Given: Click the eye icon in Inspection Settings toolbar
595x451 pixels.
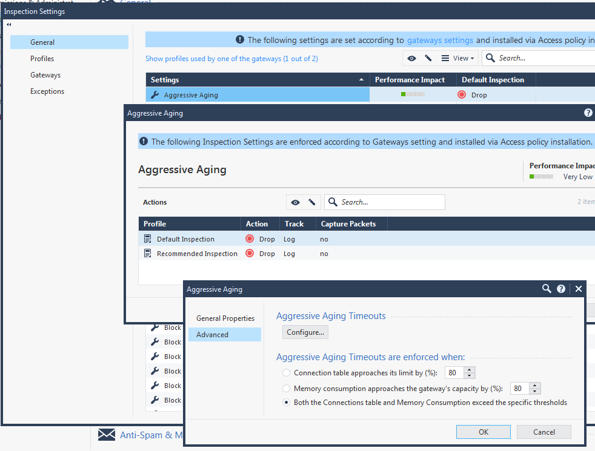Looking at the screenshot, I should (x=412, y=58).
